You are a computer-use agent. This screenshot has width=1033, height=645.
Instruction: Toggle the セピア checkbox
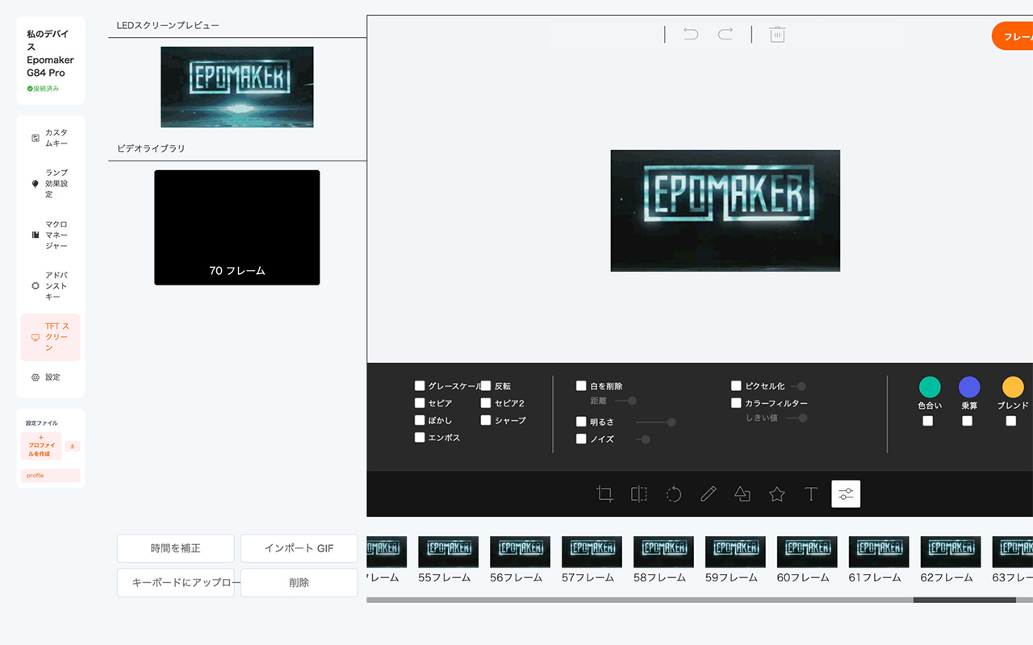coord(420,403)
